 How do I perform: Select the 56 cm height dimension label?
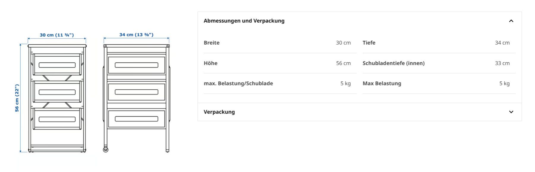(x=17, y=98)
